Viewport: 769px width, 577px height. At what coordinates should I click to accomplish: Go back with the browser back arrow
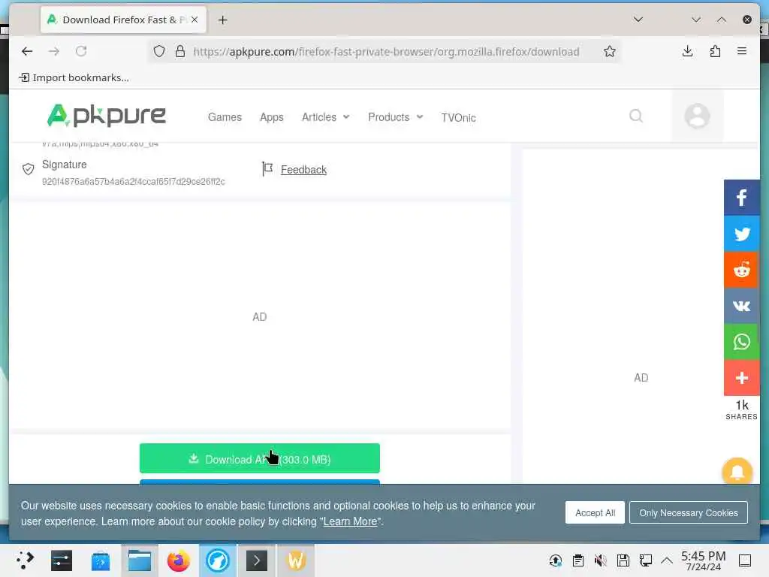pos(27,51)
